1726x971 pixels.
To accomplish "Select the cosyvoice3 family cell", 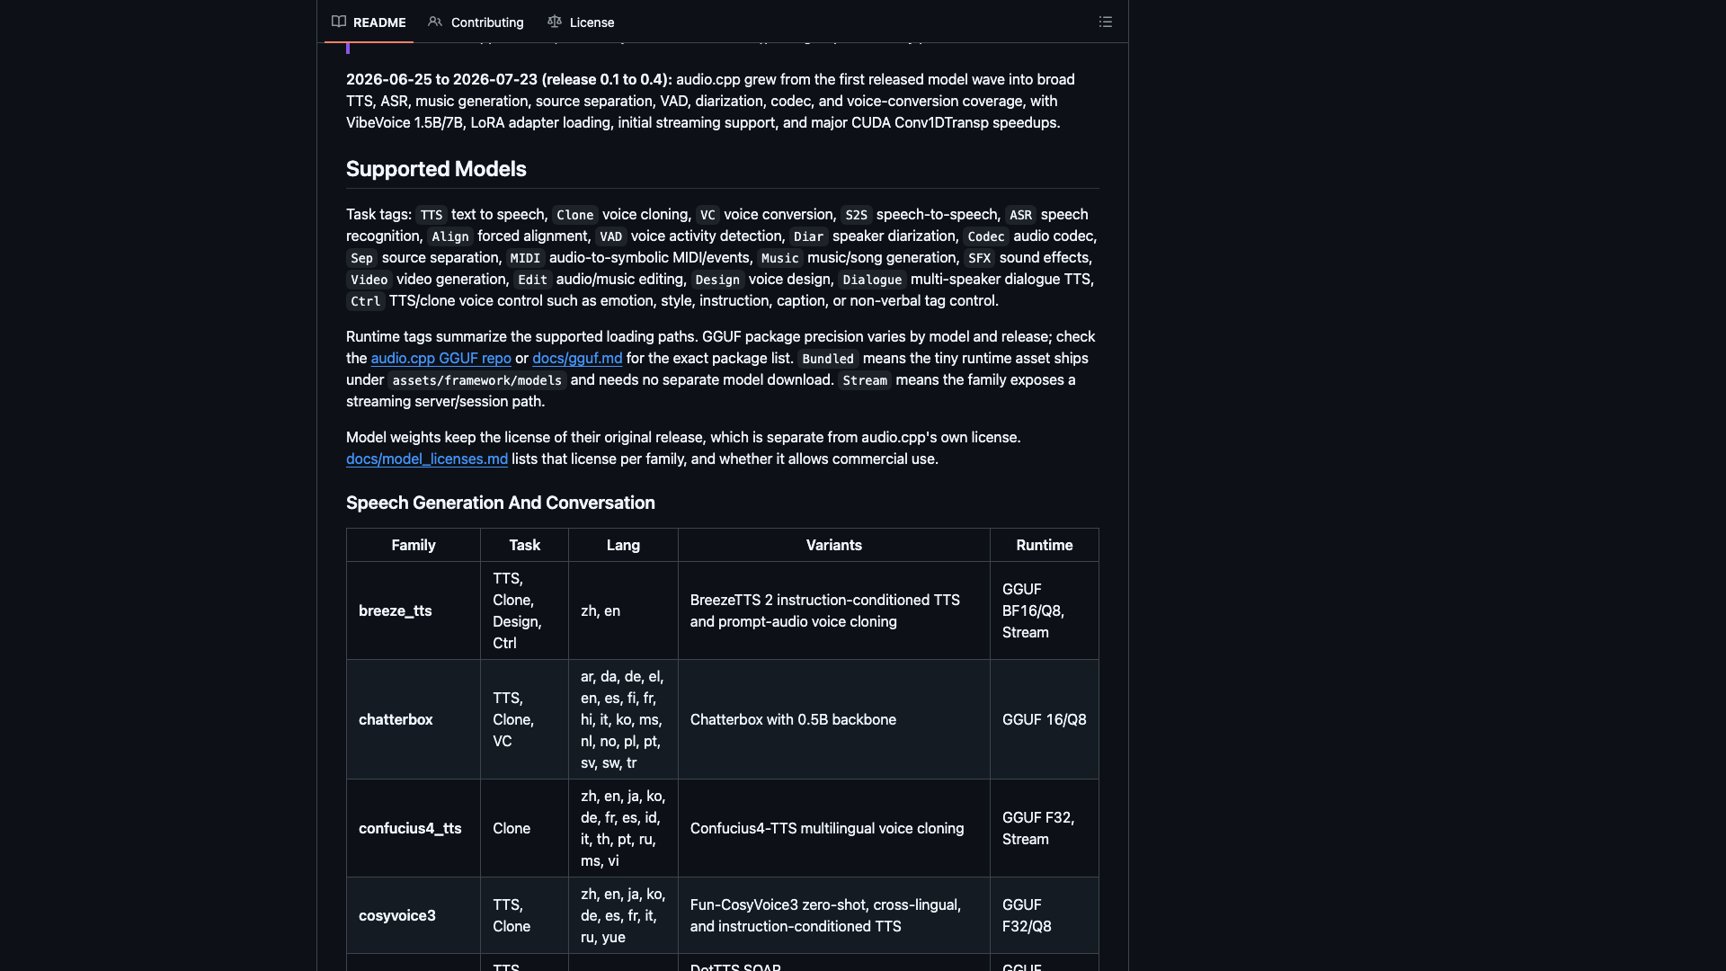I will 414,915.
